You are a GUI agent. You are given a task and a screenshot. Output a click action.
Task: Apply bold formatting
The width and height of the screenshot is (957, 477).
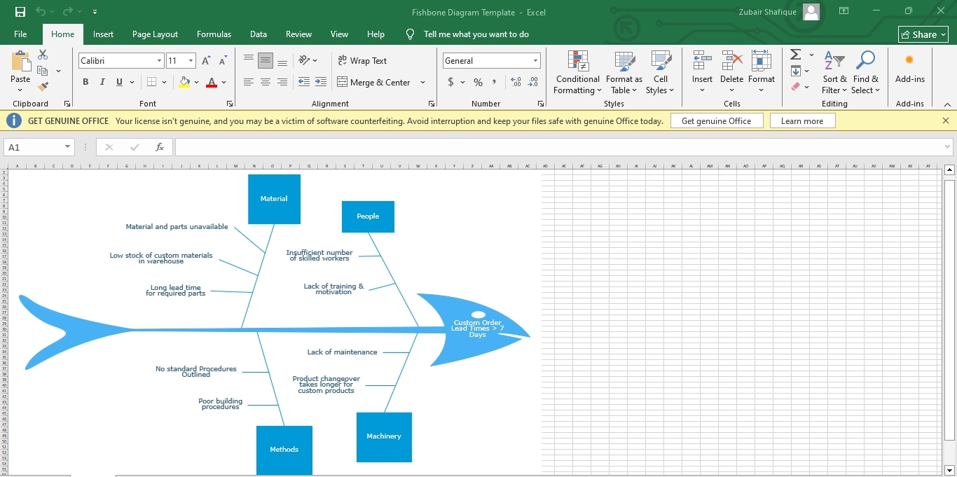85,82
